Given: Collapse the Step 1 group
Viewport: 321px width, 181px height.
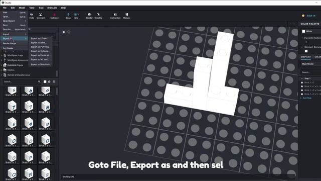Looking at the screenshot, I should click(x=302, y=78).
